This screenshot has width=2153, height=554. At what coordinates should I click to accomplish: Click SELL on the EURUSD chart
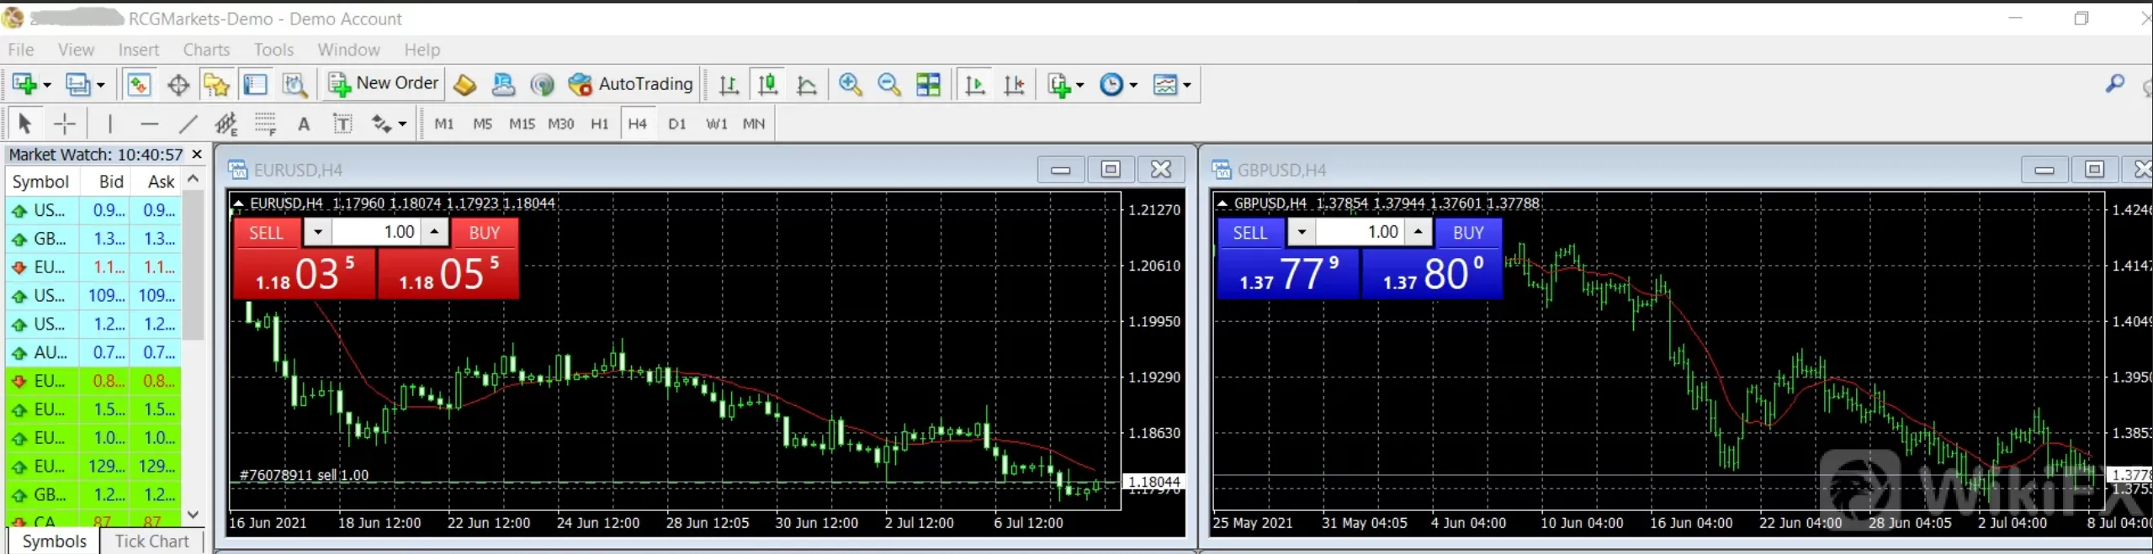(267, 233)
